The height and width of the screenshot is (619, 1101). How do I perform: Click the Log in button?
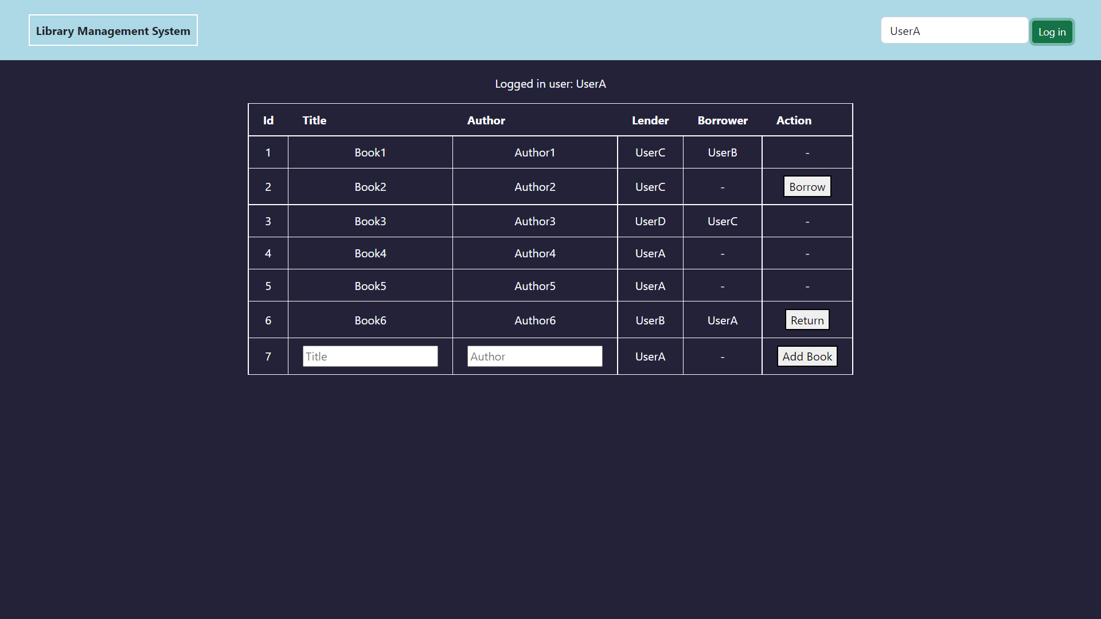point(1052,32)
